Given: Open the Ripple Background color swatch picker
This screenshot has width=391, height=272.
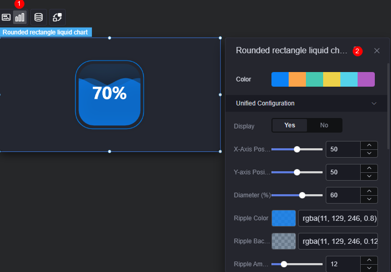Looking at the screenshot, I should (283, 241).
